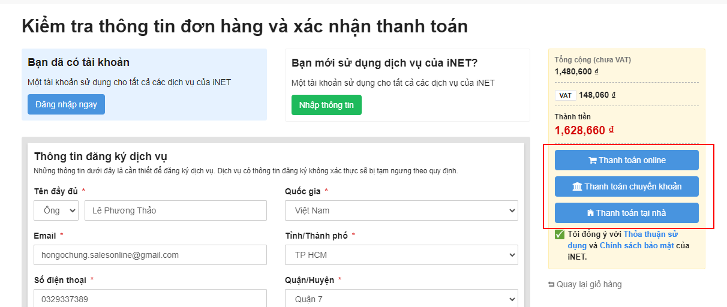The height and width of the screenshot is (307, 727).
Task: Expand the Quốc gia dropdown showing Việt Nam
Action: click(x=401, y=210)
